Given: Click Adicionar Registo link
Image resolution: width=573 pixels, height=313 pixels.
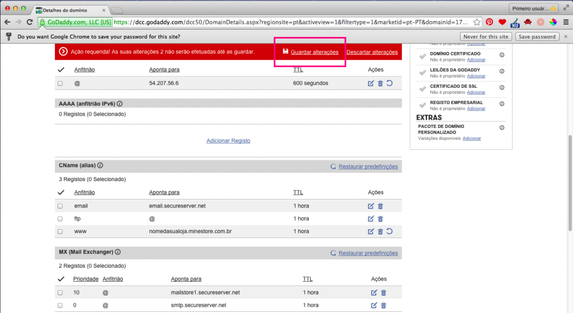Looking at the screenshot, I should (x=228, y=141).
